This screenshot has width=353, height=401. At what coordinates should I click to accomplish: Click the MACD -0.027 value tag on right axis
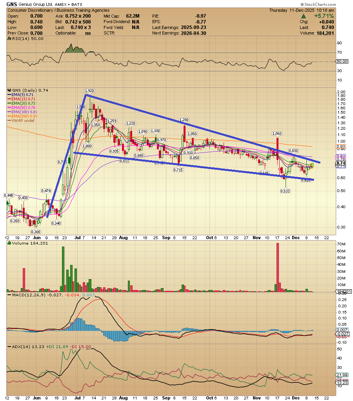pyautogui.click(x=342, y=334)
